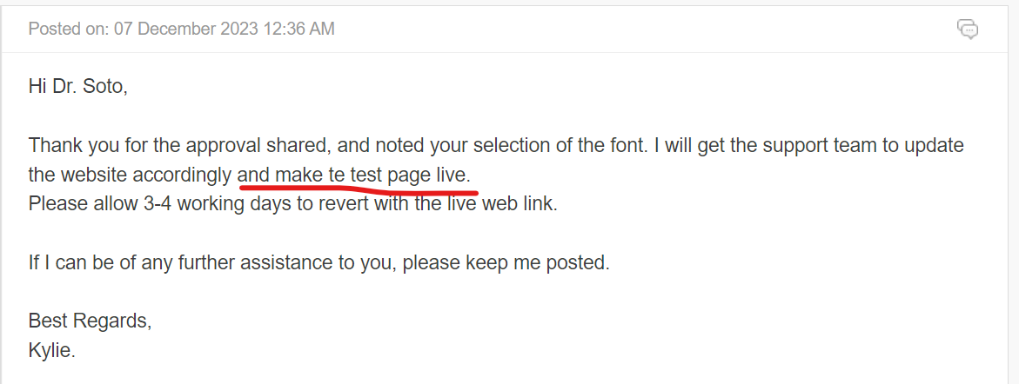Click the word "website" in second line
This screenshot has width=1019, height=384.
[x=94, y=175]
